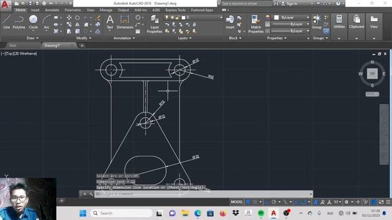Viewport: 392px width, 220px height.
Task: Toggle Clean Screen icon in status bar
Action: pos(381,202)
